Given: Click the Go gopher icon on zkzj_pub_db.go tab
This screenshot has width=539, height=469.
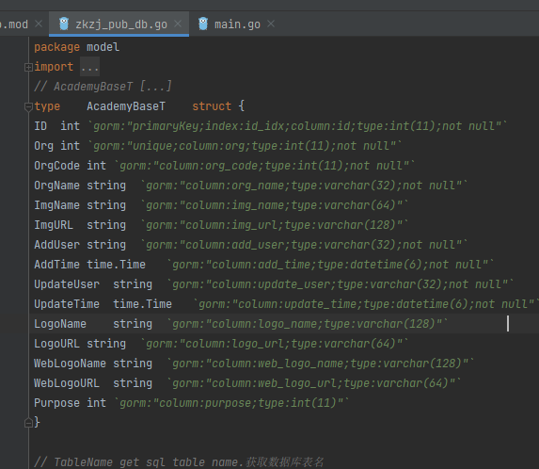Looking at the screenshot, I should (64, 24).
